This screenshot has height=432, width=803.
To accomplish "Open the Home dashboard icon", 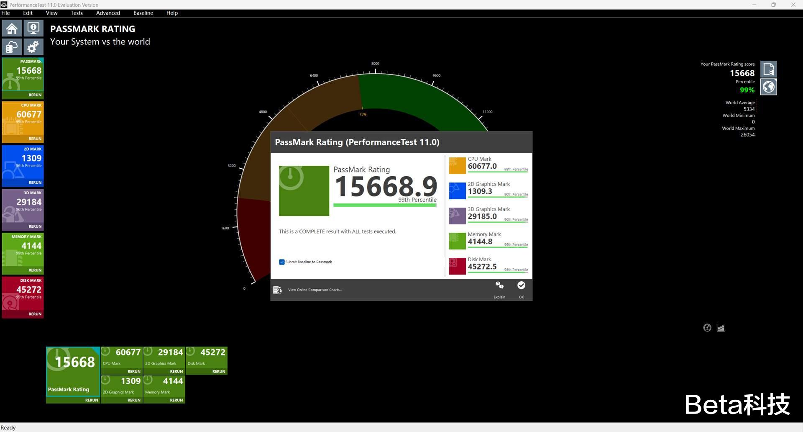I will pos(12,28).
